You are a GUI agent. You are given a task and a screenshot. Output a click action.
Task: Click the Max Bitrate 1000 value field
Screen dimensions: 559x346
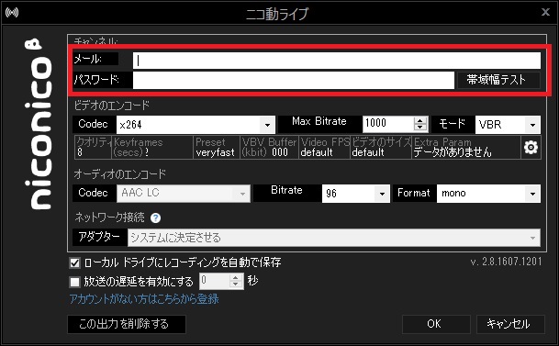pos(388,125)
